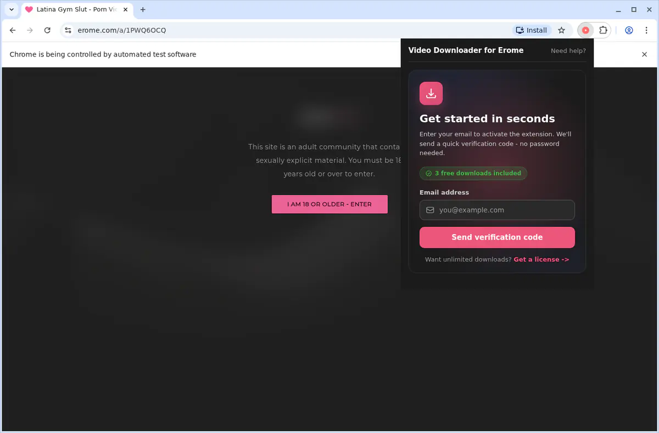Open the Extensions puzzle icon
This screenshot has width=659, height=433.
[x=603, y=30]
